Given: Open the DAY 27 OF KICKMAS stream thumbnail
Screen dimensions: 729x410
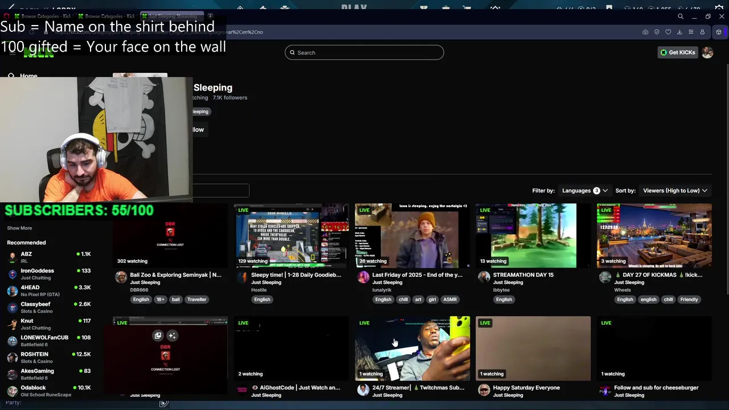Looking at the screenshot, I should point(654,236).
